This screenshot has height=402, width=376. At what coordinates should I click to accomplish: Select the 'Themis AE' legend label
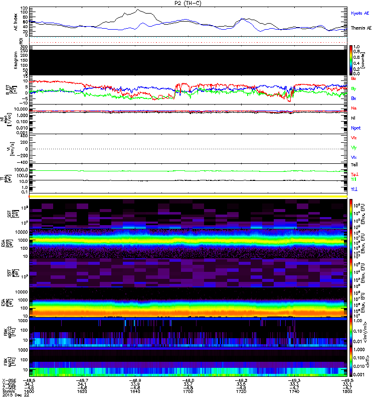point(361,28)
